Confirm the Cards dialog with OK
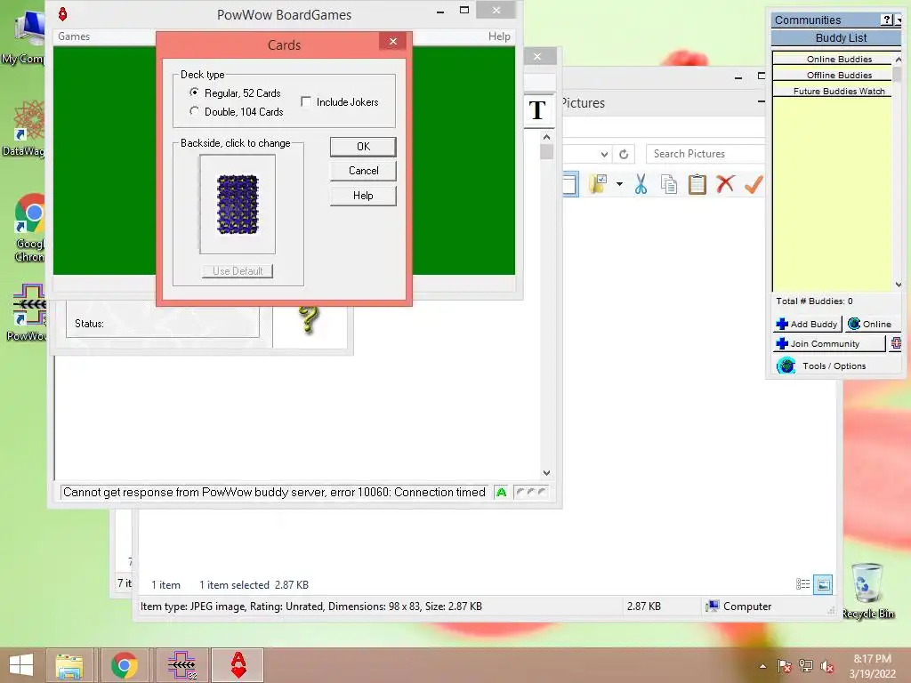This screenshot has height=683, width=911. (363, 147)
